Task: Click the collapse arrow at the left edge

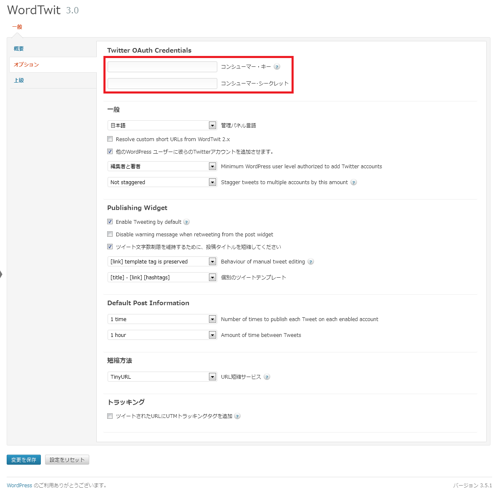Action: [x=1, y=274]
